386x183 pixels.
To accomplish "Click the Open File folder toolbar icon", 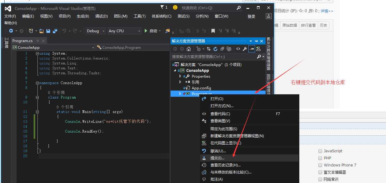I will click(41, 31).
